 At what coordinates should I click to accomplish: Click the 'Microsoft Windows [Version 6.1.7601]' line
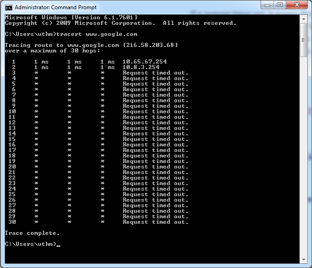pyautogui.click(x=71, y=17)
